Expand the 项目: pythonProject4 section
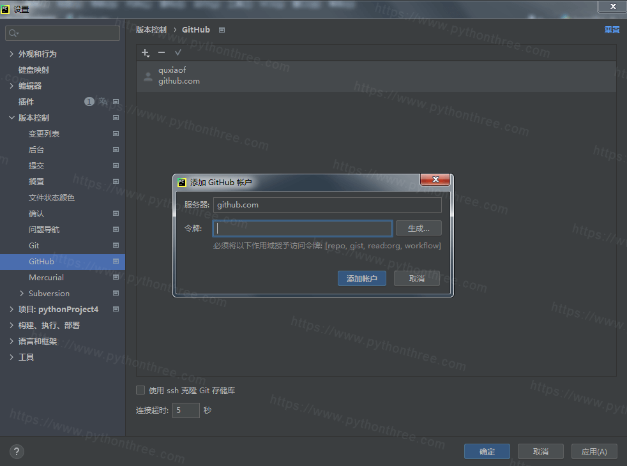 click(11, 310)
